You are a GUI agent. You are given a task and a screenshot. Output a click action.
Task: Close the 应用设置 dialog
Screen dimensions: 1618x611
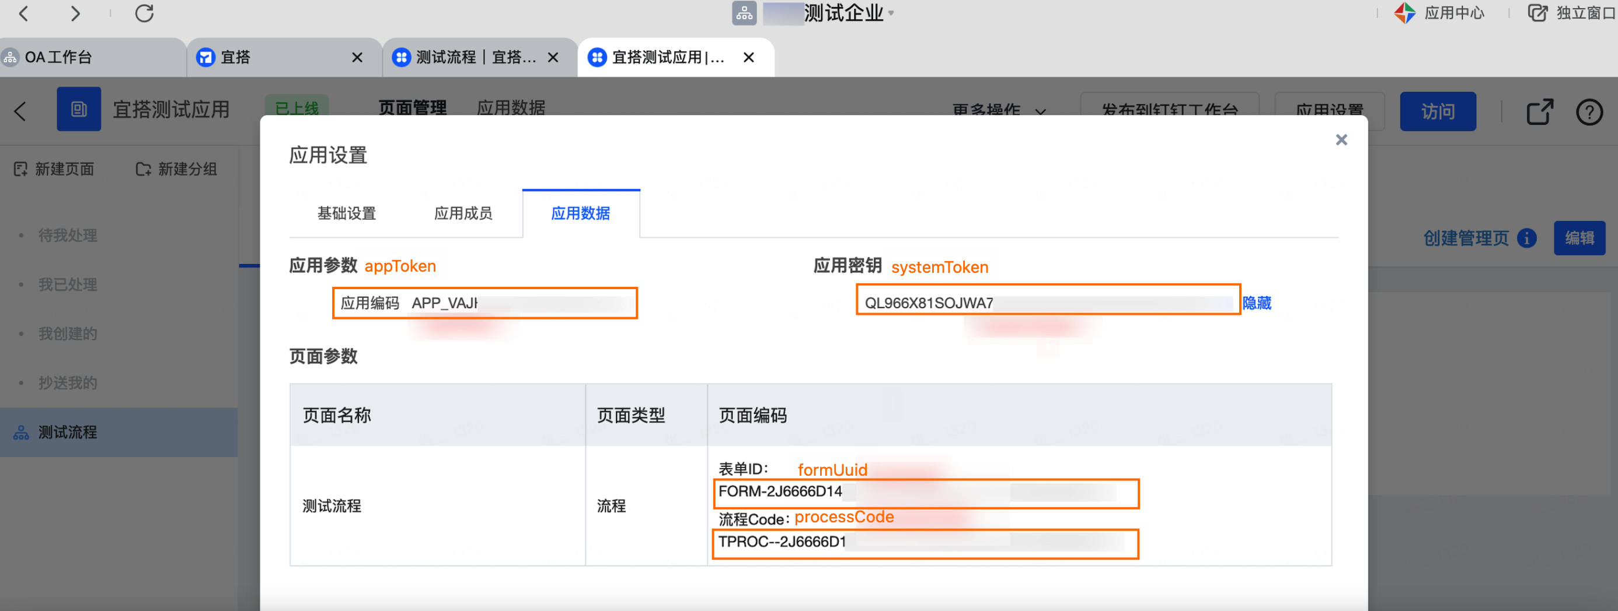point(1341,140)
